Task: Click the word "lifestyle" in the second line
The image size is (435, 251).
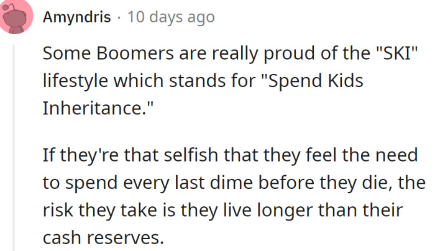Action: [70, 80]
